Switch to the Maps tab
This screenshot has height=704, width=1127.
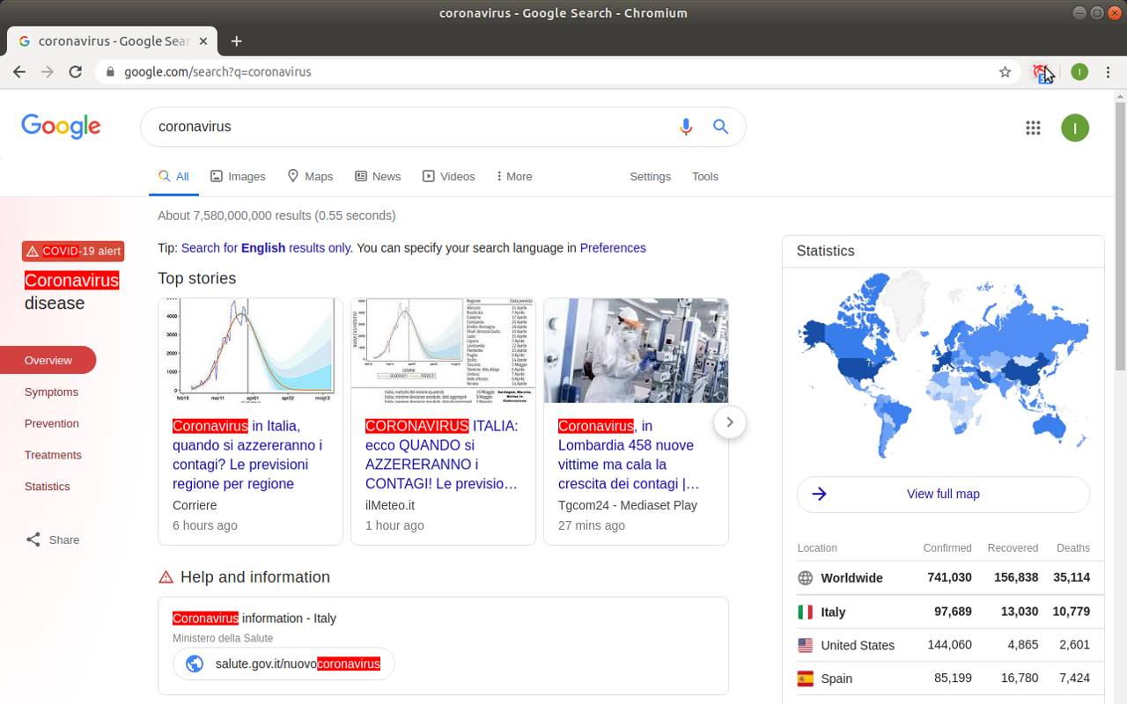point(310,177)
